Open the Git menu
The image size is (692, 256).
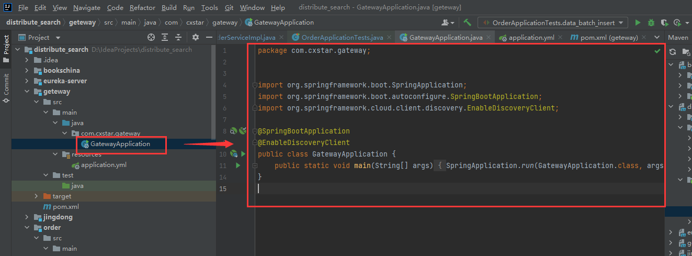[x=230, y=8]
